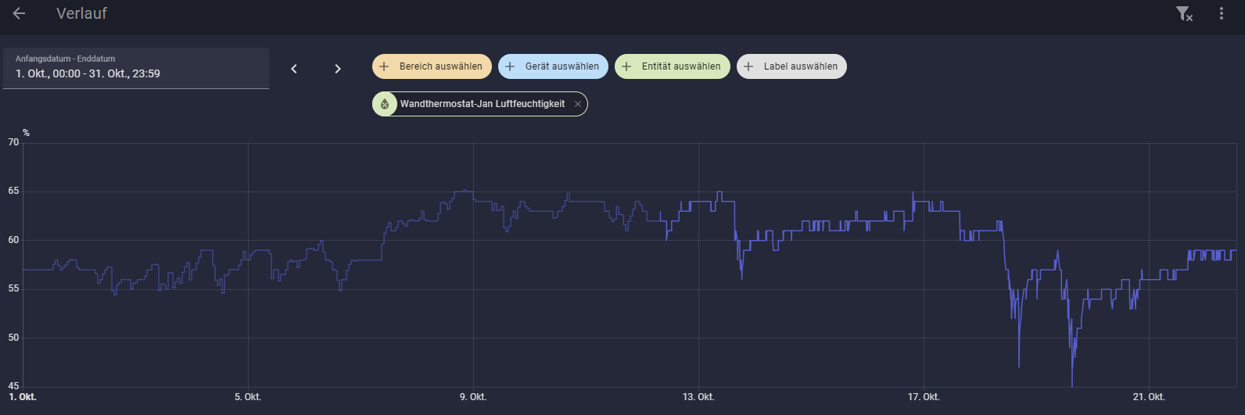Advance to the next date range

[338, 69]
